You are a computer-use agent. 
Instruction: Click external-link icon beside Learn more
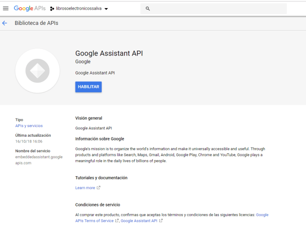[98, 188]
